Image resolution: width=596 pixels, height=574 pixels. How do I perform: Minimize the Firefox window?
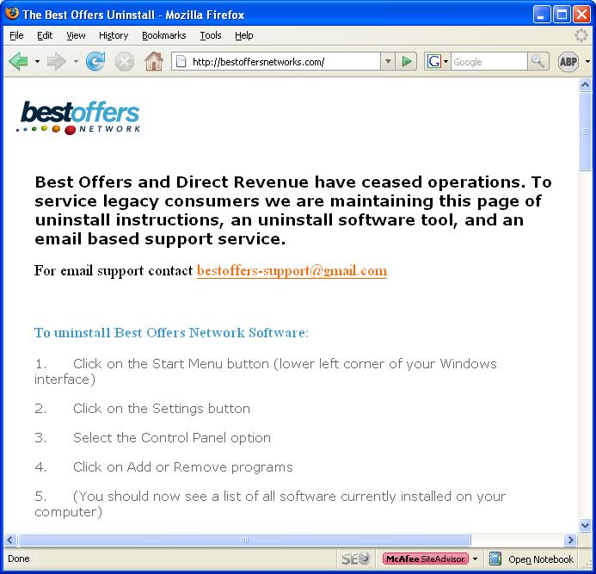click(542, 15)
